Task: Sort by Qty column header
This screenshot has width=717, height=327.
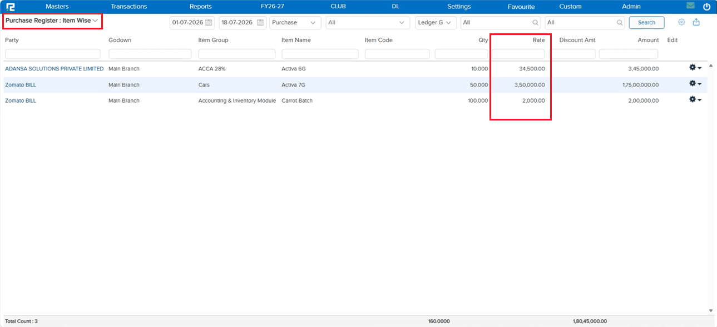Action: (483, 40)
